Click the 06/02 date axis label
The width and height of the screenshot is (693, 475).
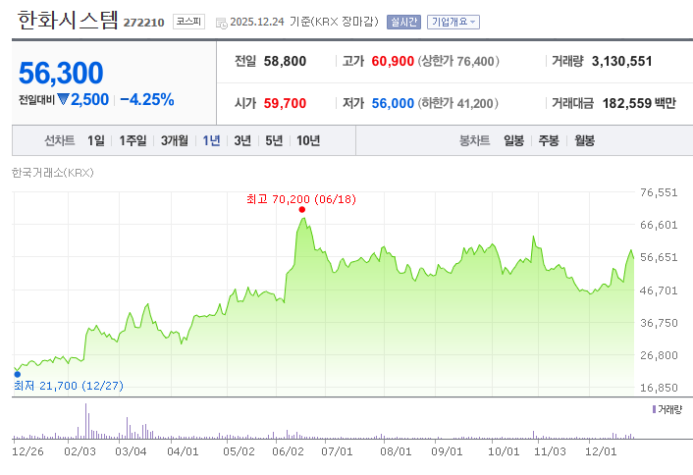[289, 451]
